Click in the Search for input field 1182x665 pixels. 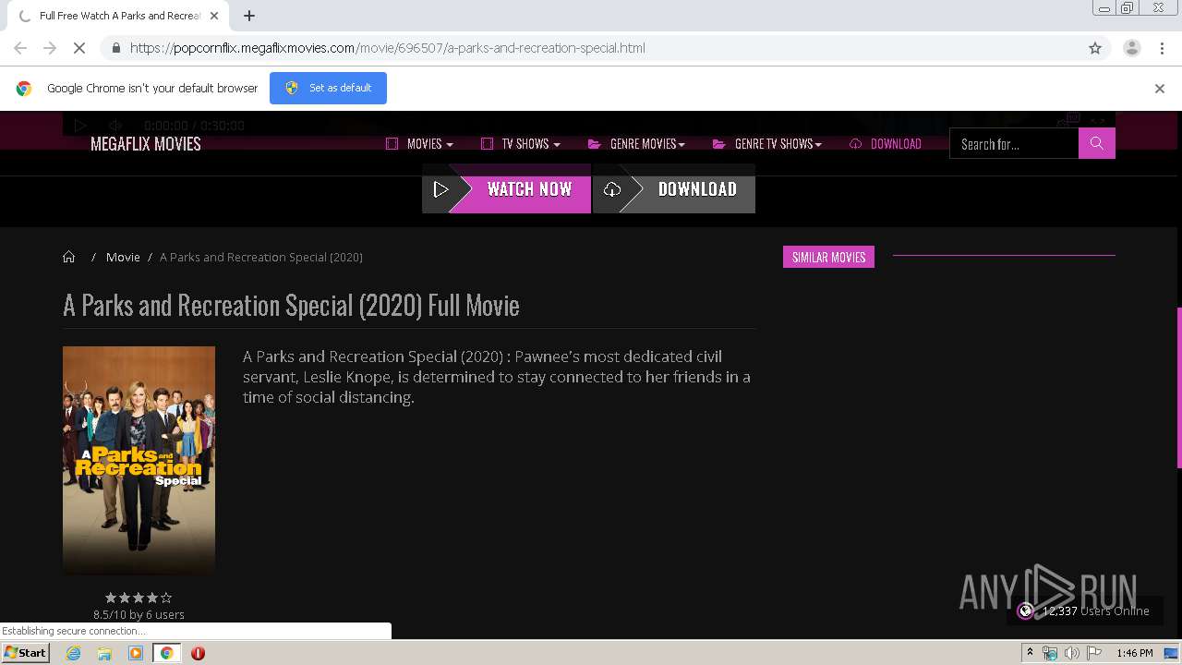click(x=1014, y=143)
